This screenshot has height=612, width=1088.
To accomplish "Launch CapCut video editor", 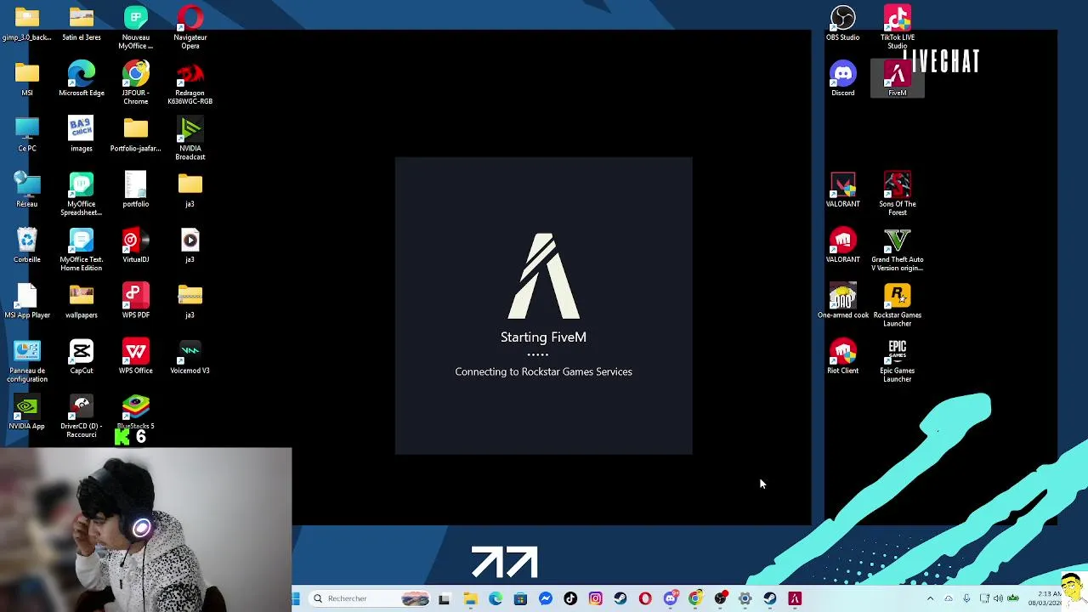I will [x=81, y=356].
